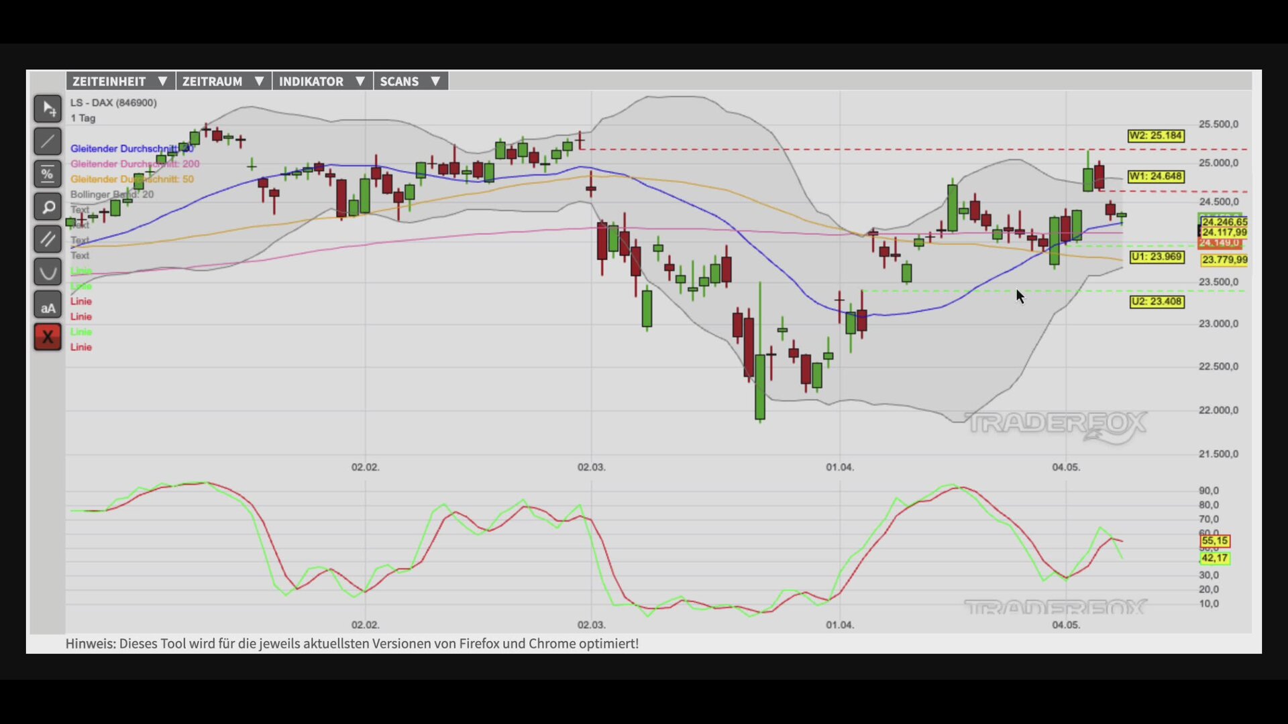Image resolution: width=1288 pixels, height=724 pixels.
Task: Select Bollinger Band: 20 legend entry
Action: tap(112, 194)
